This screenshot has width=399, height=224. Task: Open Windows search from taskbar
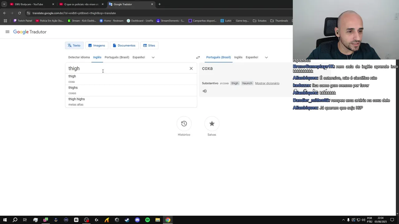tap(15, 220)
